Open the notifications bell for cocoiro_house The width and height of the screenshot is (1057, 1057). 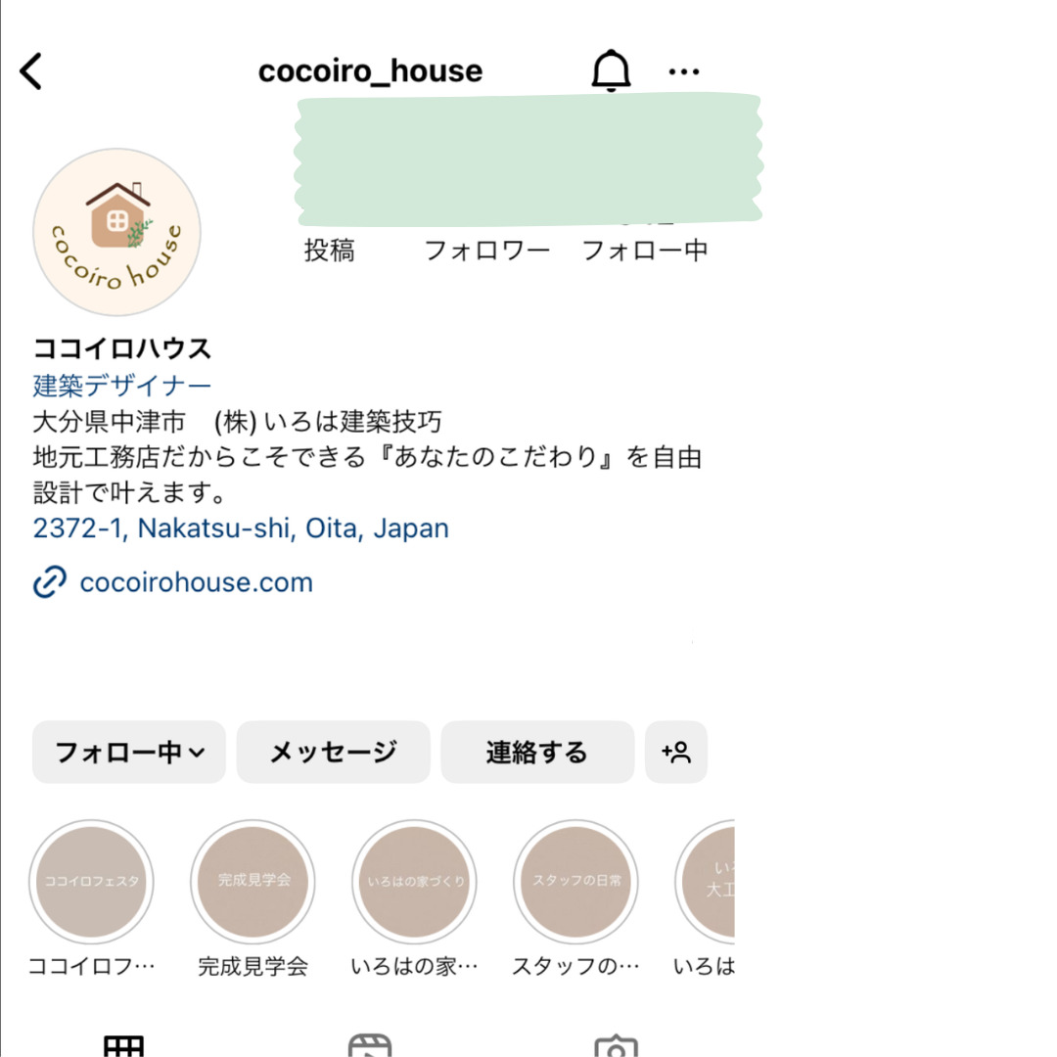pyautogui.click(x=611, y=69)
